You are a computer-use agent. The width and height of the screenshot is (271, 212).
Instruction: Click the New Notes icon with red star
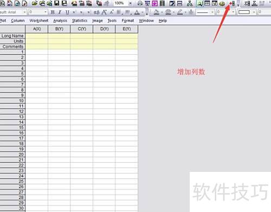click(x=24, y=3)
